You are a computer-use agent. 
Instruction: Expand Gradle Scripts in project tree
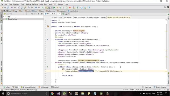click(x=4, y=19)
